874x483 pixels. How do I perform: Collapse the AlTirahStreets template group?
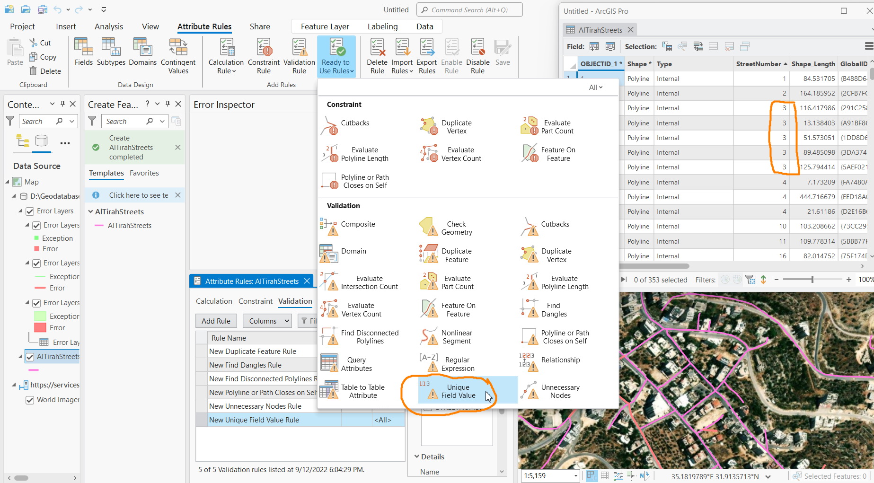click(91, 212)
